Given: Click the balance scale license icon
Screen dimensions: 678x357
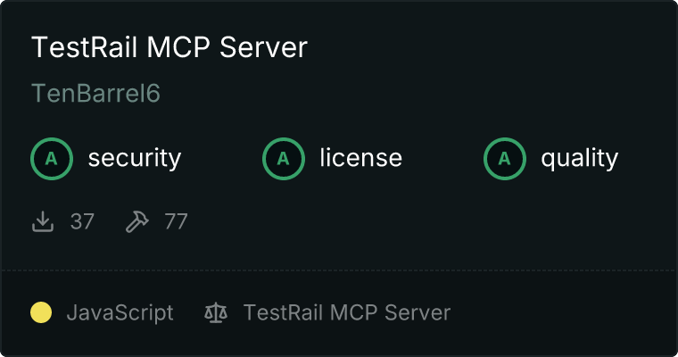Looking at the screenshot, I should (216, 312).
